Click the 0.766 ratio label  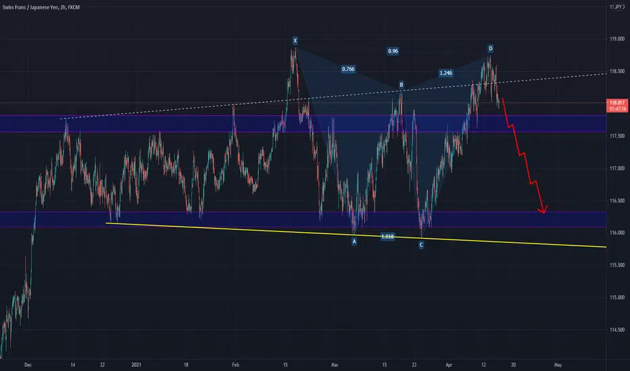tap(348, 69)
